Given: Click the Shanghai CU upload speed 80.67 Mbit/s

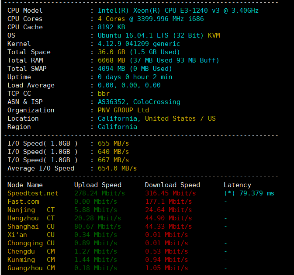Looking at the screenshot, I should [100, 226].
